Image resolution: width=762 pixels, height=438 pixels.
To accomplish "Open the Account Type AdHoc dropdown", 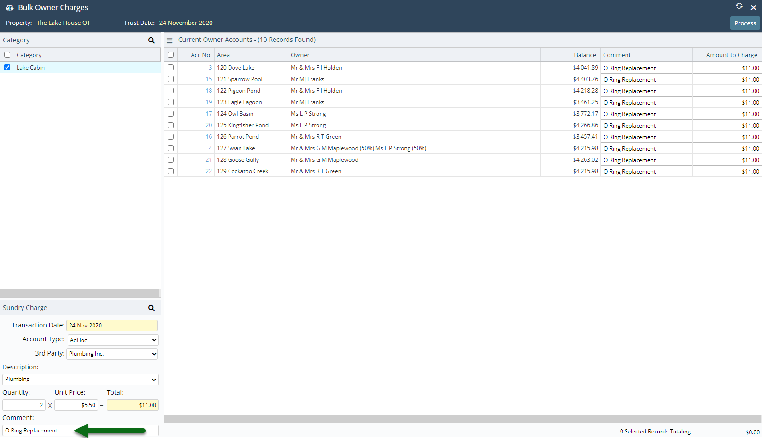I will coord(113,340).
